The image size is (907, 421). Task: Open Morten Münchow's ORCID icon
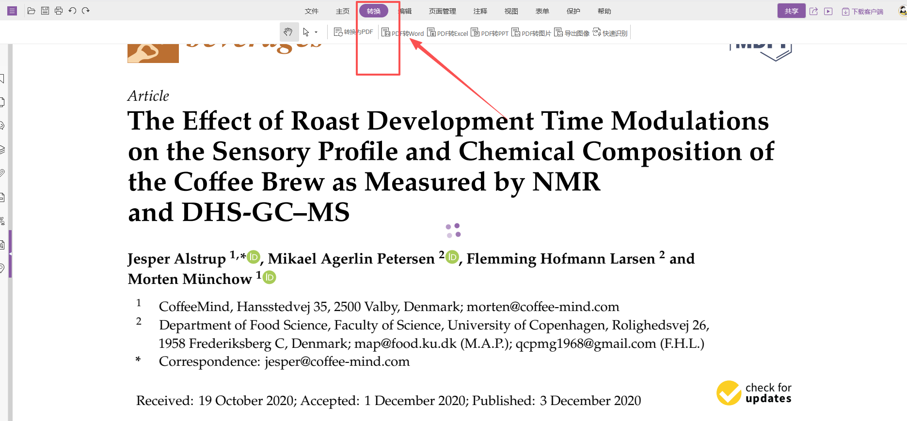269,277
